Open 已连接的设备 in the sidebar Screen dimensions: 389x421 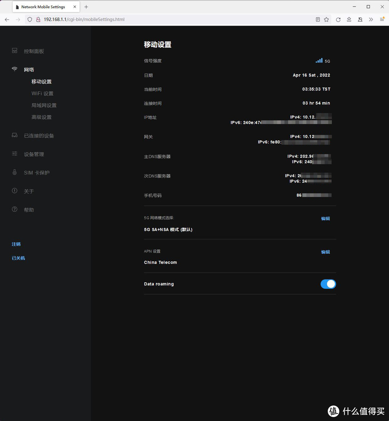tap(39, 136)
